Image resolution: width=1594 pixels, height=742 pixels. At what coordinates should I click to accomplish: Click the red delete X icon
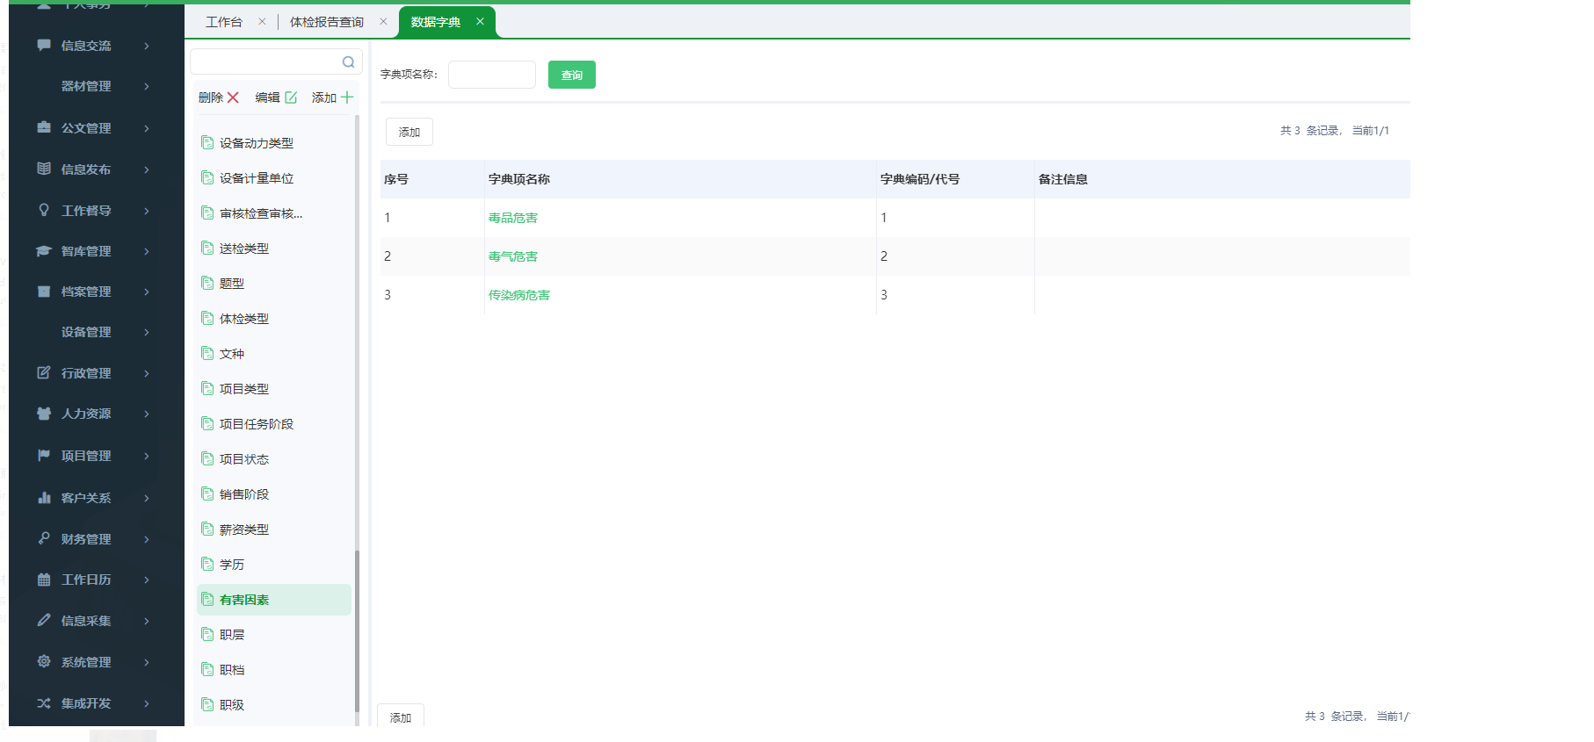click(233, 97)
